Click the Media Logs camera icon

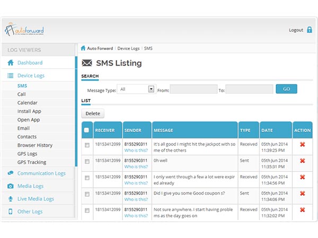click(10, 186)
